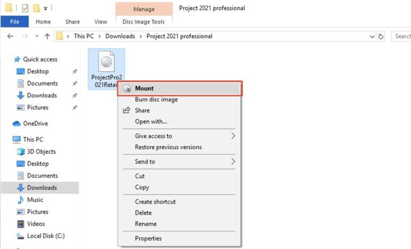
Task: Open 3D Objects folder
Action: coord(41,152)
